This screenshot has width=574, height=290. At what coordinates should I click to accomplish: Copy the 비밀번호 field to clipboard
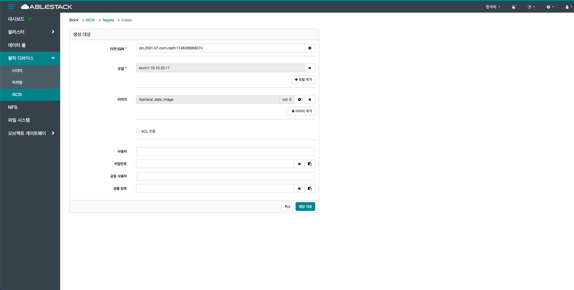[x=310, y=164]
